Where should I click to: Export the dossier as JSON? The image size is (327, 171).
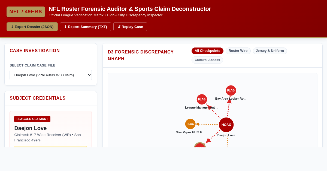coord(32,27)
